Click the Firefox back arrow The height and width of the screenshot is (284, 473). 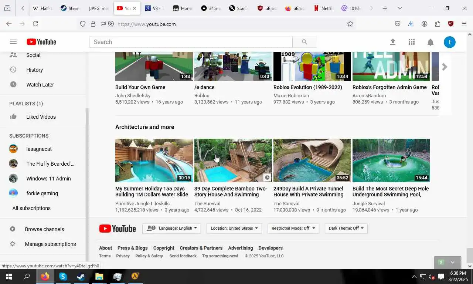tap(9, 24)
